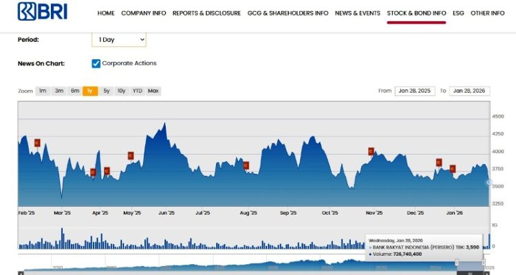Click corporate action marker in late Dec '25
The image size is (516, 275).
[x=438, y=162]
